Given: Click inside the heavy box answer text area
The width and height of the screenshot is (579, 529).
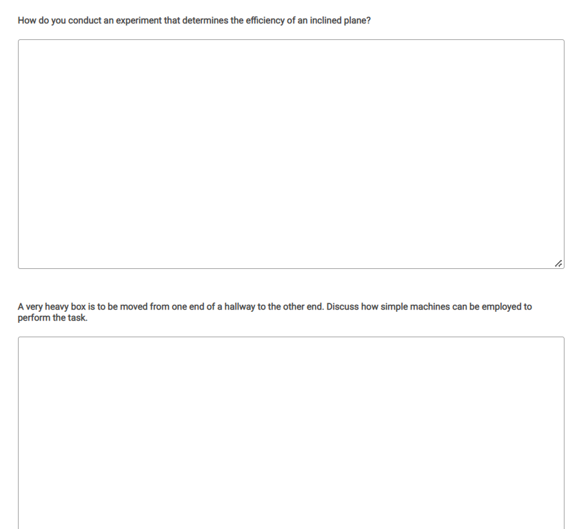Looking at the screenshot, I should pyautogui.click(x=291, y=432).
